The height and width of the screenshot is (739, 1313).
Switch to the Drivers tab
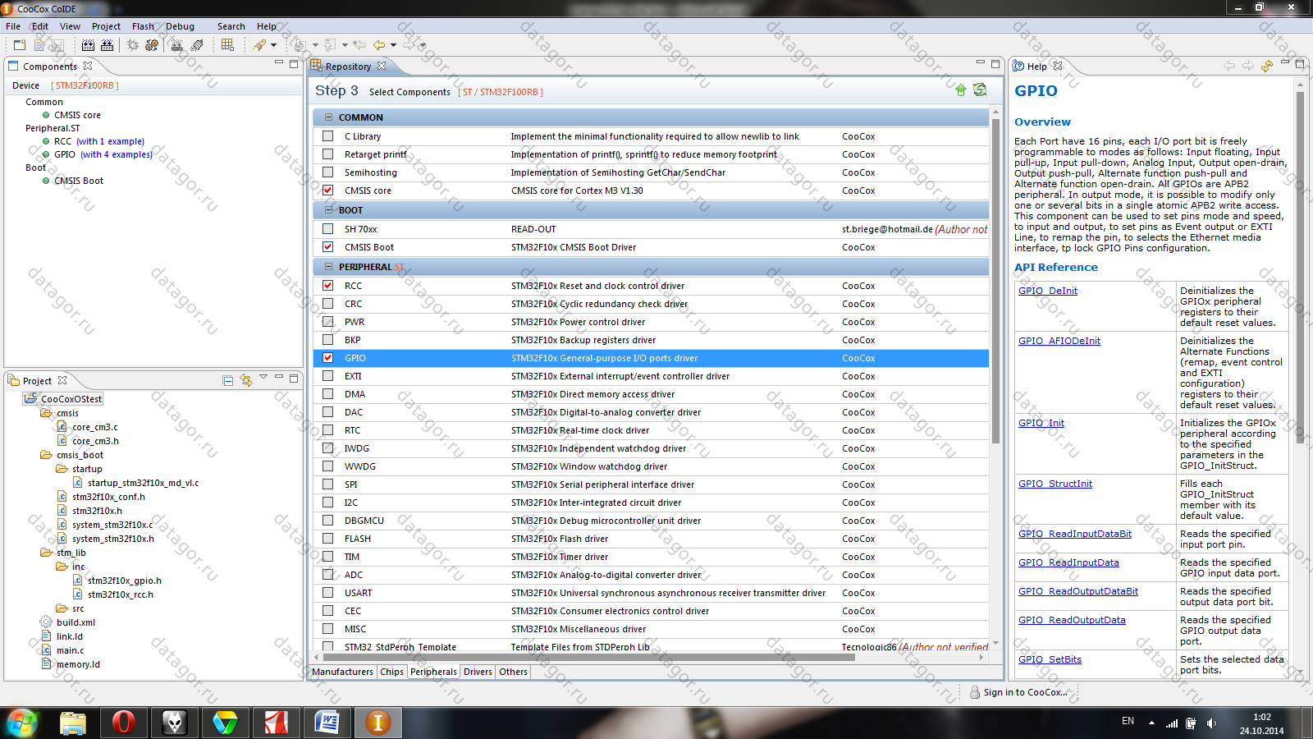(478, 672)
